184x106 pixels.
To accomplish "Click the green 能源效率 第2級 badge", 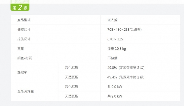I will [20, 5].
